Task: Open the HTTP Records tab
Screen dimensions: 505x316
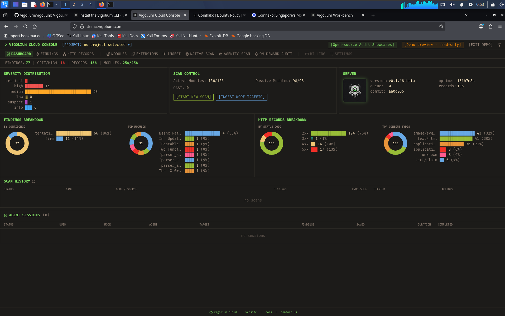Action: 78,54
